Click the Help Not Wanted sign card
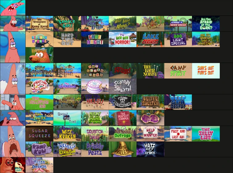233x173 pixels. point(150,134)
